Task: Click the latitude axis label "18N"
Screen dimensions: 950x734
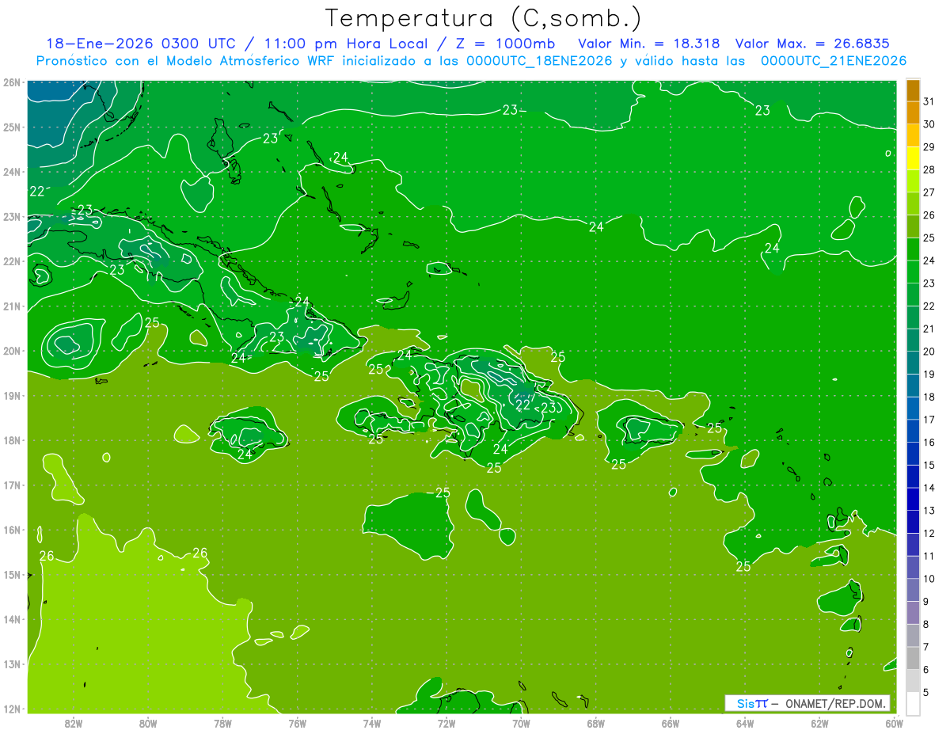Action: pos(12,440)
